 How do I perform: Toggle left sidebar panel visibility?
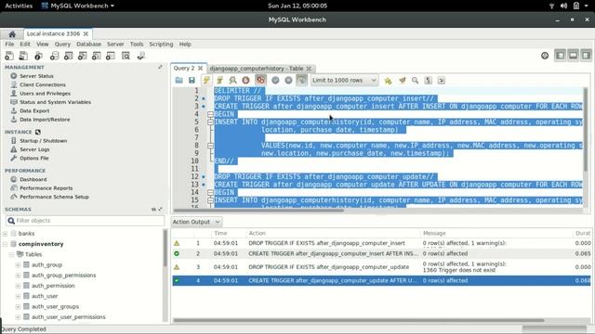click(x=560, y=56)
